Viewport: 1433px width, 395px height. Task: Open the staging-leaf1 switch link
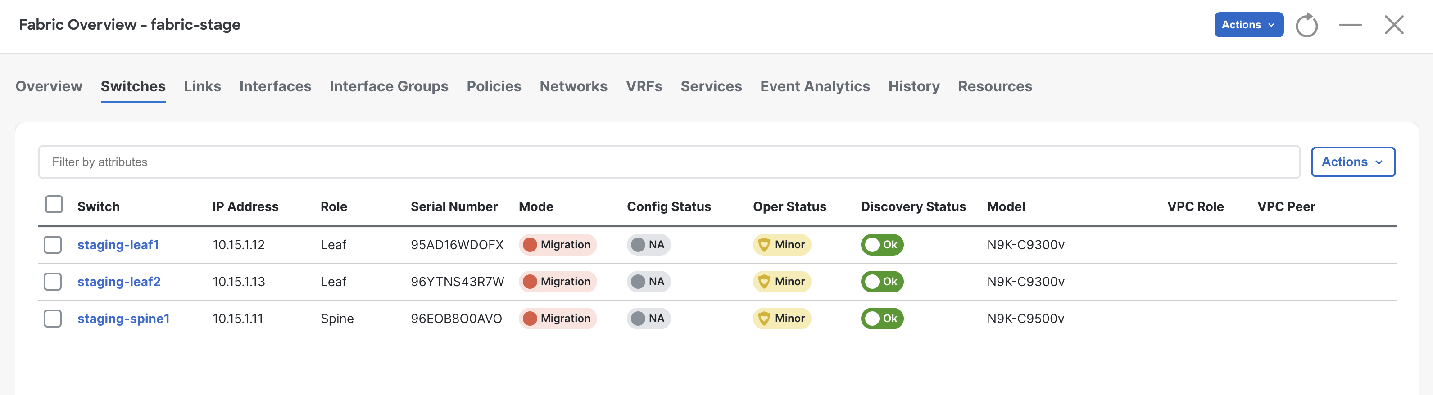pyautogui.click(x=118, y=244)
